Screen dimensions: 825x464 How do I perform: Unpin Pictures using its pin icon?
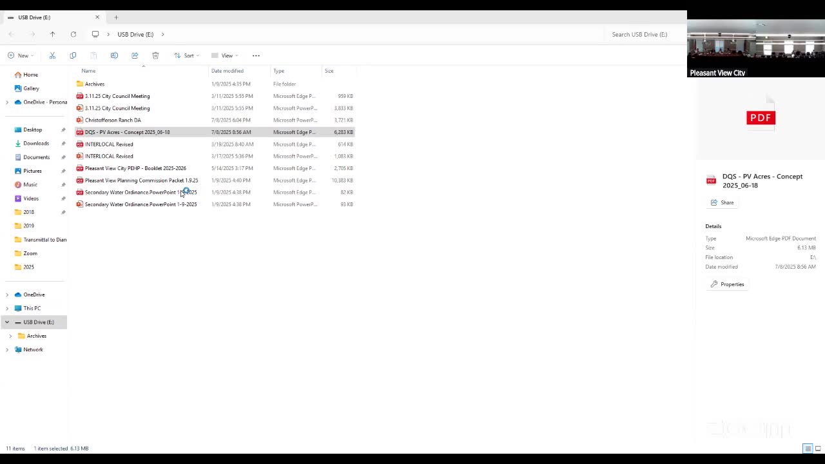[63, 171]
